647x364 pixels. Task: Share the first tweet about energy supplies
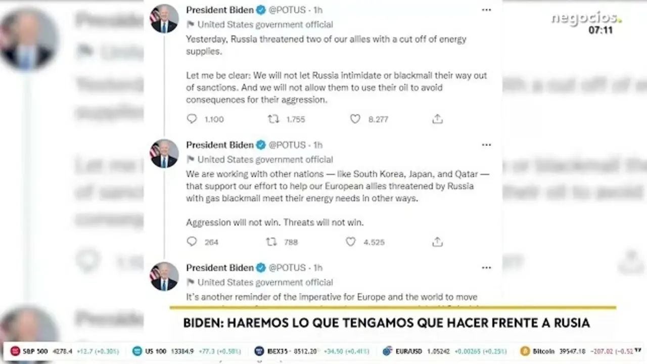438,119
